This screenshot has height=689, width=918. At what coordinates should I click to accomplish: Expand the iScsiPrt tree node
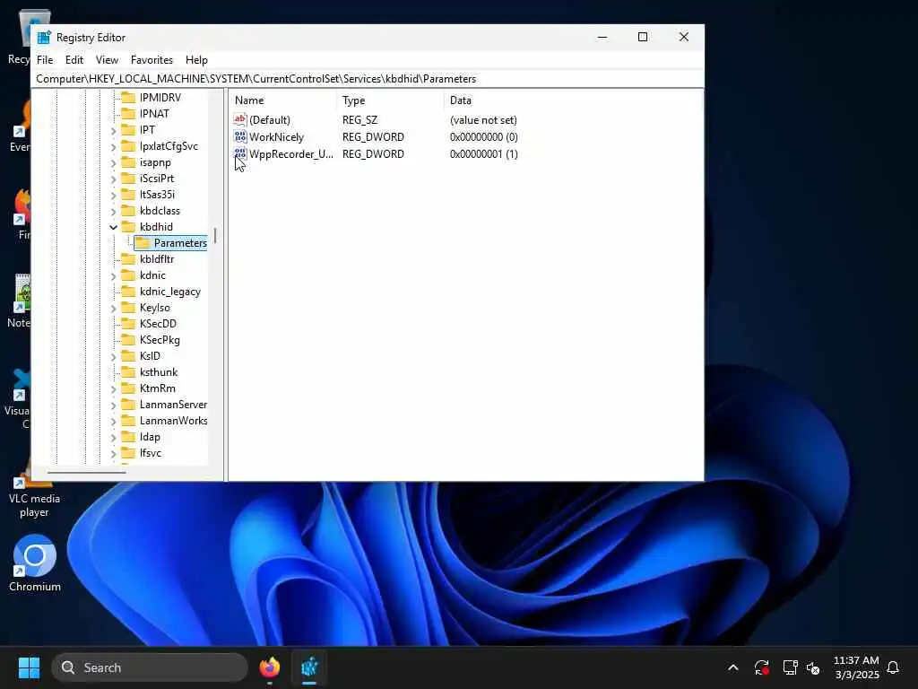(114, 179)
